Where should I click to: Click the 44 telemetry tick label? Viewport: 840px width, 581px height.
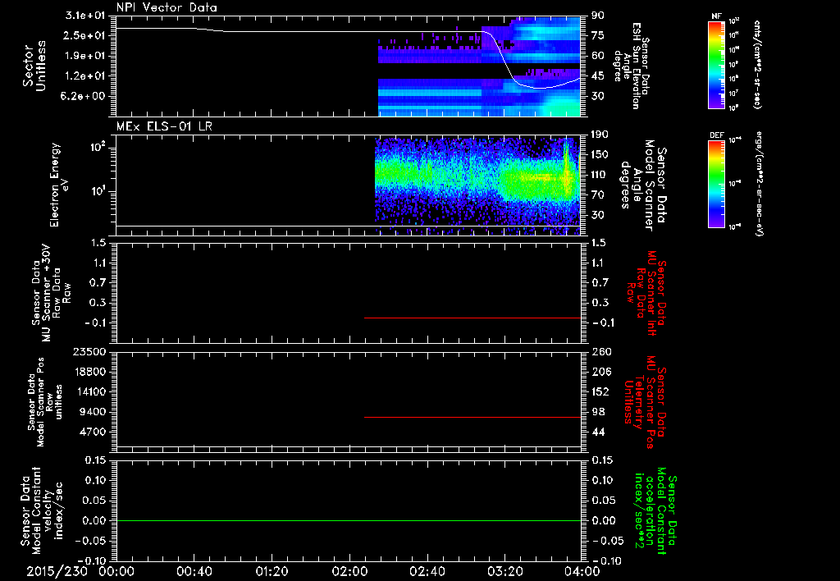(598, 432)
